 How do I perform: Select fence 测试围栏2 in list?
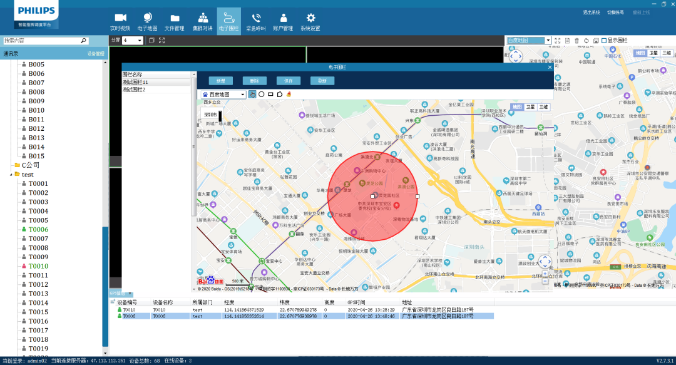click(156, 90)
